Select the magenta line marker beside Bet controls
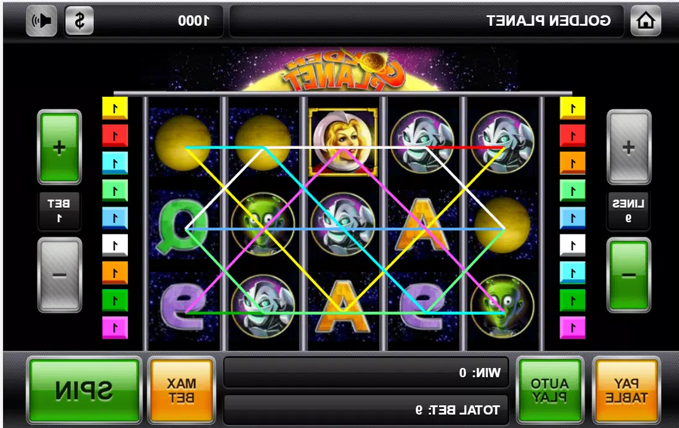This screenshot has height=428, width=679. (x=114, y=328)
